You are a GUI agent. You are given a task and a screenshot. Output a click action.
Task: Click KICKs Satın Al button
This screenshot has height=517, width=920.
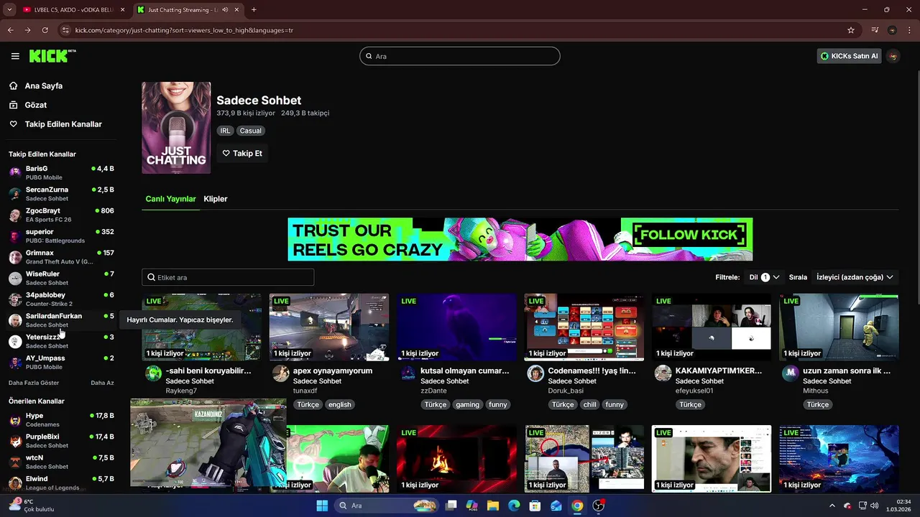pos(849,56)
